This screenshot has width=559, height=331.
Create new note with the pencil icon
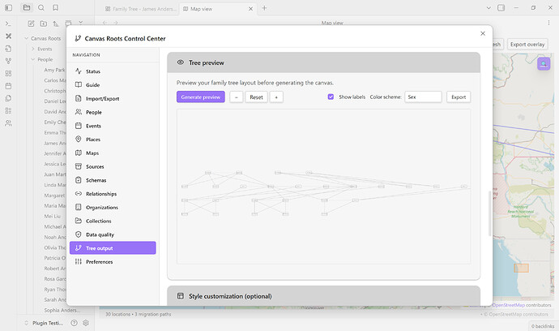(x=31, y=24)
